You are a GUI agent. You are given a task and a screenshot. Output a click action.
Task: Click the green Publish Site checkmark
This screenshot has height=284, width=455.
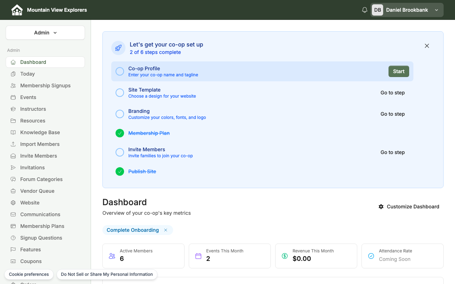(x=120, y=171)
